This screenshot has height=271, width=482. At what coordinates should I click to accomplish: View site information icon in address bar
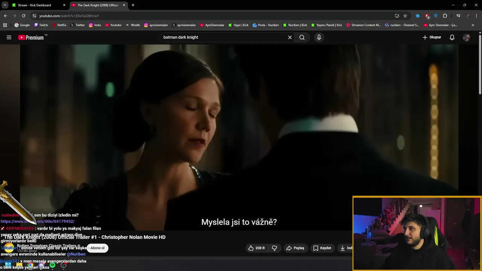pyautogui.click(x=34, y=16)
